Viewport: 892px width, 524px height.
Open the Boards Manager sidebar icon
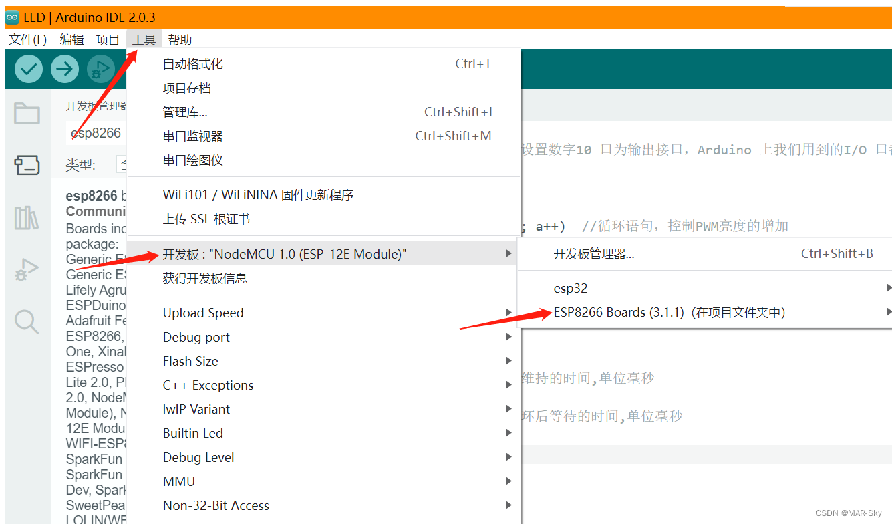[27, 164]
